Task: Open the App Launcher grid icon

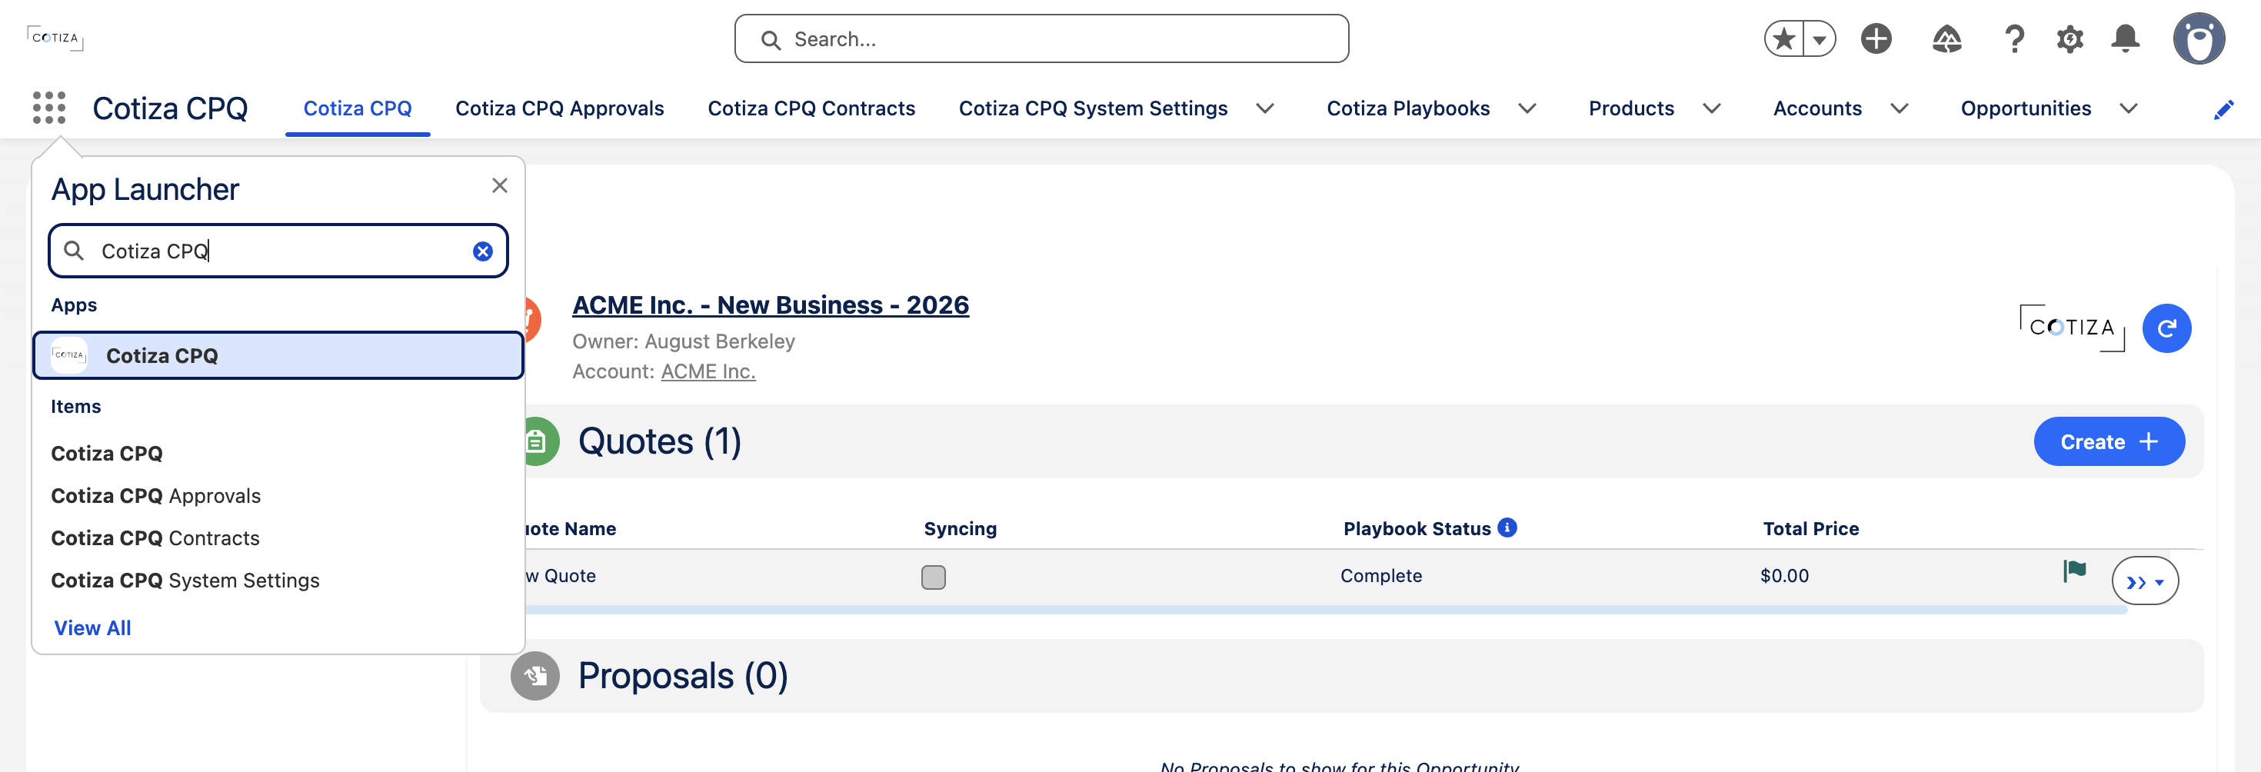Action: (x=49, y=108)
